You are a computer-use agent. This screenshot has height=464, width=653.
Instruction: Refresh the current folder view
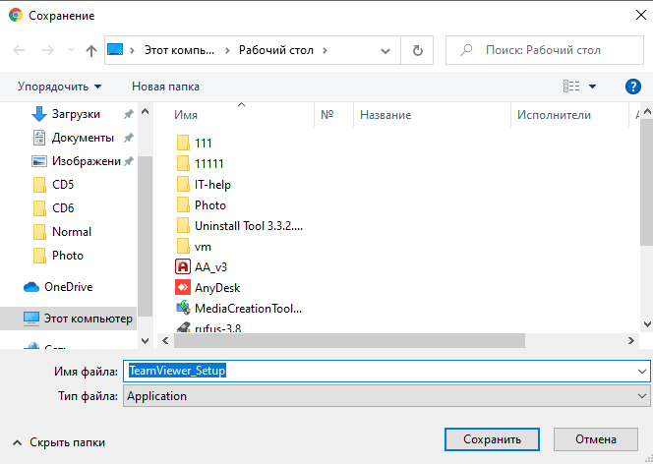pyautogui.click(x=417, y=50)
